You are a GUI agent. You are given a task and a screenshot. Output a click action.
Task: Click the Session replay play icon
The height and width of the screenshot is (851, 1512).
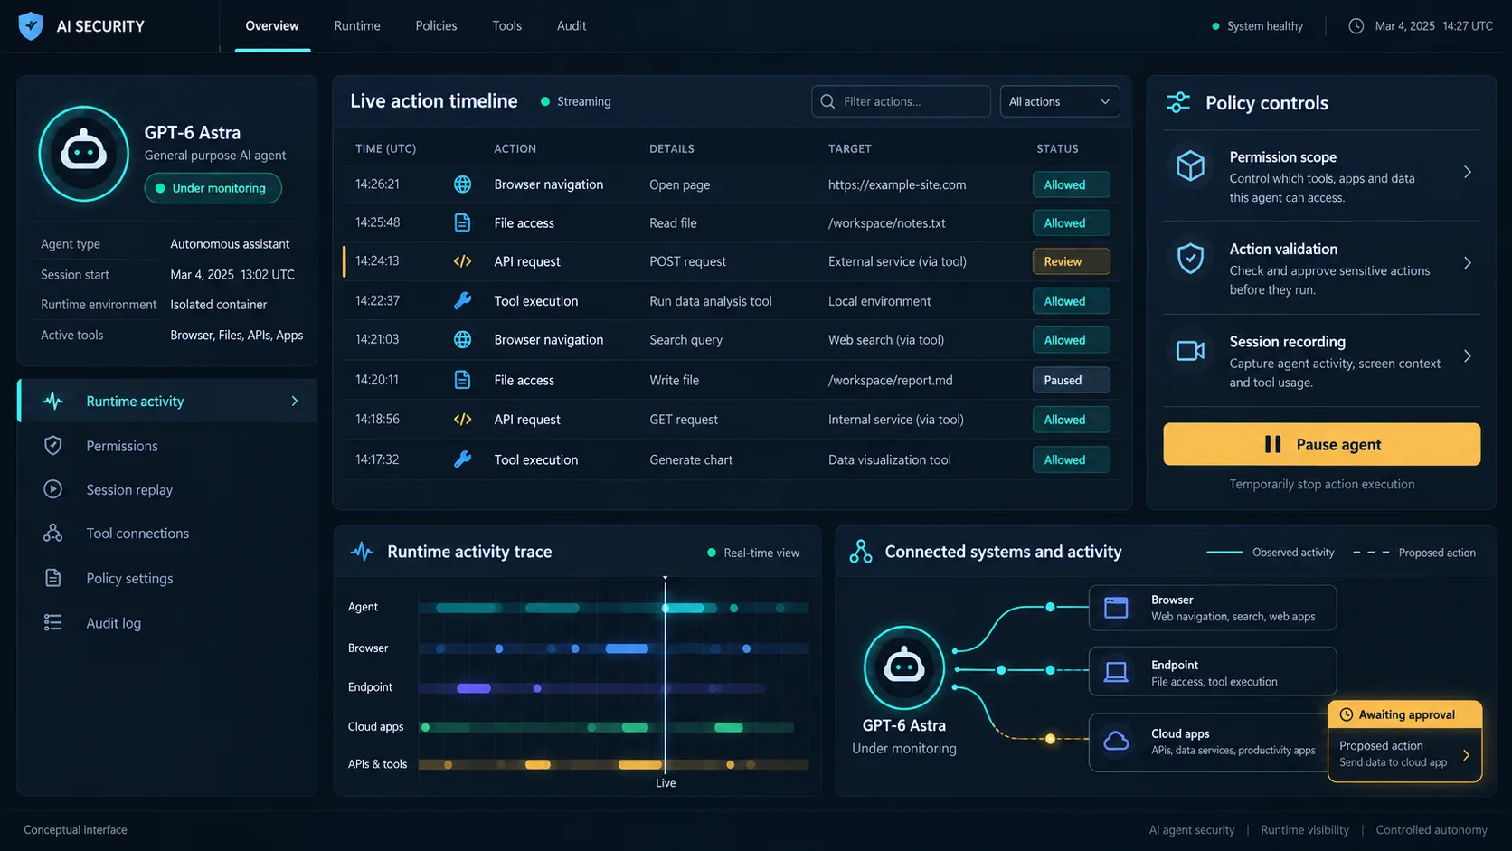click(53, 489)
